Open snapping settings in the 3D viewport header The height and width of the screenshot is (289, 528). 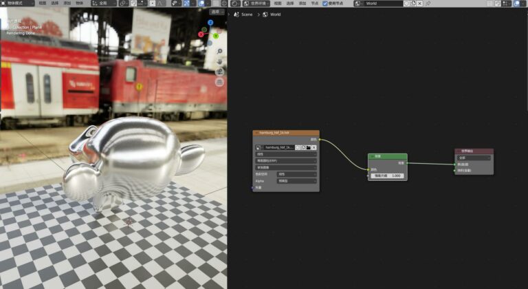pos(142,3)
